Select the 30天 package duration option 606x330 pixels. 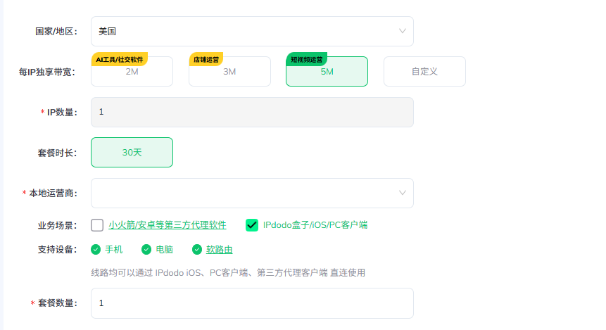point(132,152)
